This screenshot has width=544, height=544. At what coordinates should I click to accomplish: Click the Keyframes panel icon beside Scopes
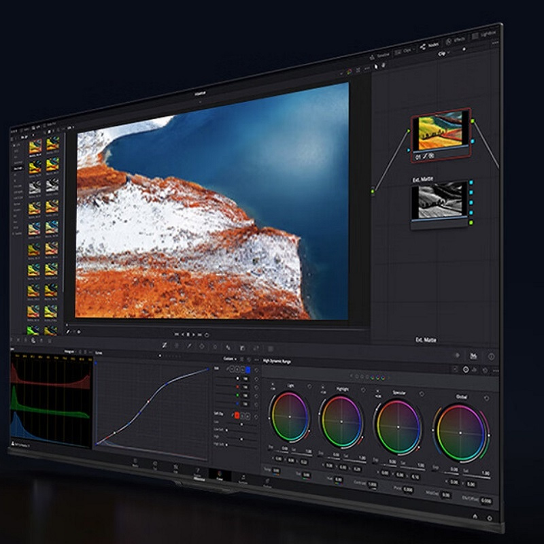point(457,355)
